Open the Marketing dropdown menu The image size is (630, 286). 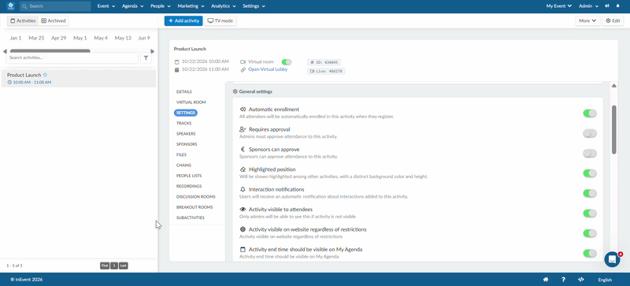coord(191,6)
